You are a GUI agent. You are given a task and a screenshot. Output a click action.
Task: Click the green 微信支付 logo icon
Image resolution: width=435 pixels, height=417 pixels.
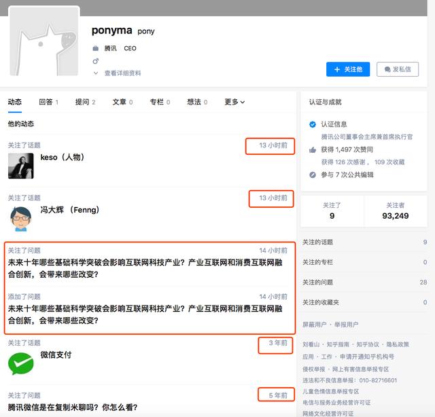click(x=21, y=363)
